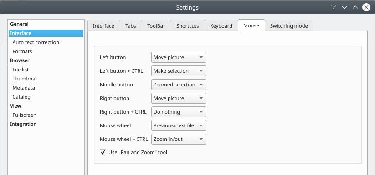Click the "Right button + CTRL" label text
This screenshot has width=375, height=175.
(x=123, y=112)
